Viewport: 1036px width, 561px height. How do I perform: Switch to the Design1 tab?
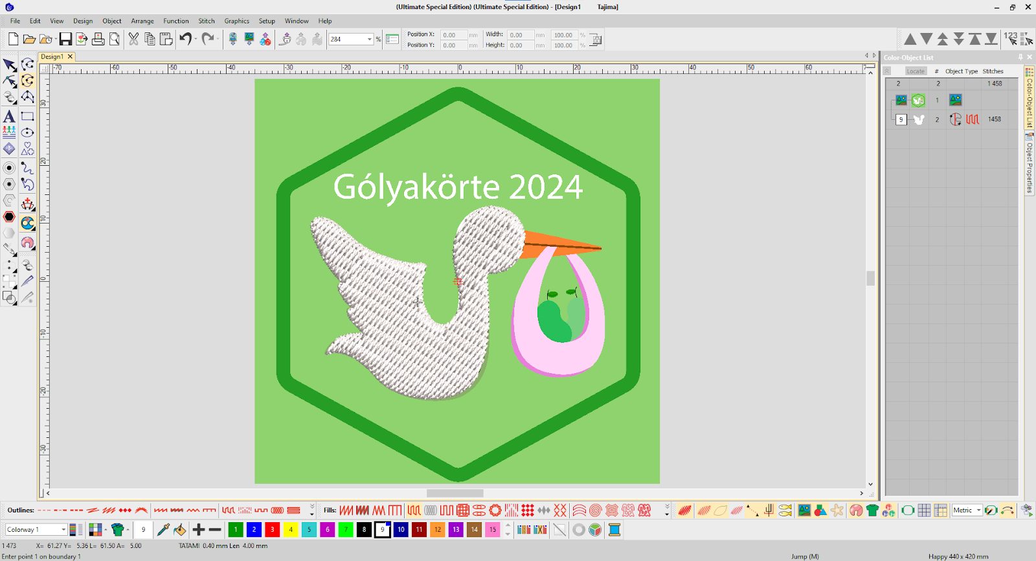pyautogui.click(x=52, y=56)
